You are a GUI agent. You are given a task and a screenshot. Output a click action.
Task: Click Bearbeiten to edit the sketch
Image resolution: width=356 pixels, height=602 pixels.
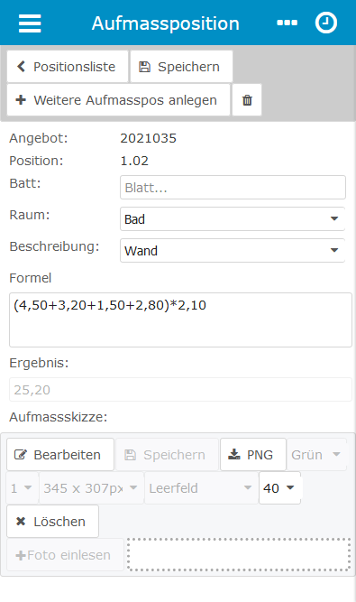(60, 455)
